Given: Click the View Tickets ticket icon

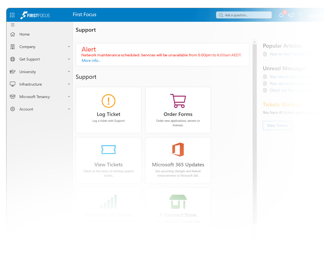Looking at the screenshot, I should point(109,150).
